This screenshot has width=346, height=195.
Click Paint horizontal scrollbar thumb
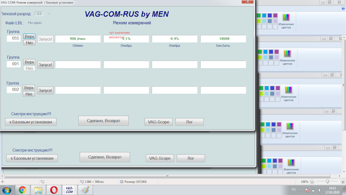167,176
